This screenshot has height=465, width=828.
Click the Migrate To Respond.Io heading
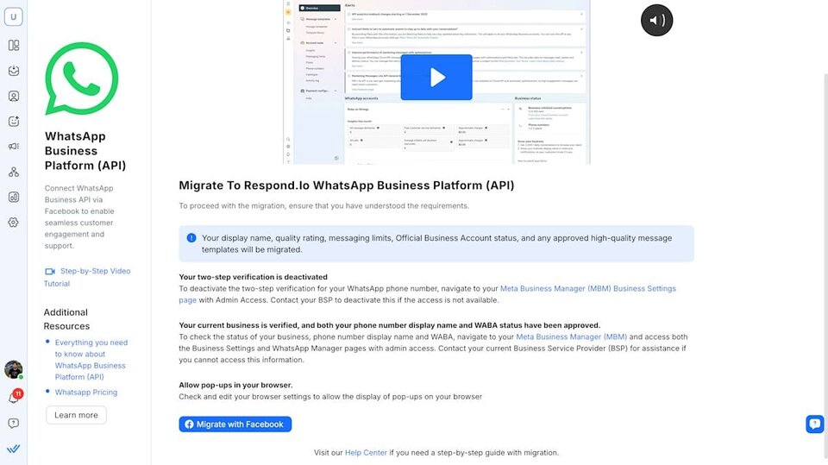tap(347, 185)
